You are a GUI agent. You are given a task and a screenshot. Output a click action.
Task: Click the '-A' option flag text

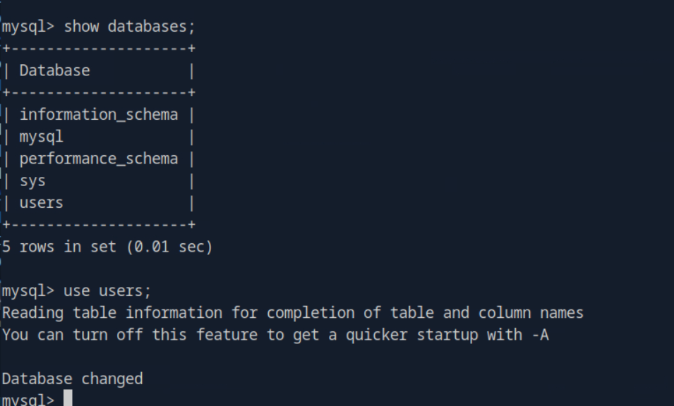pos(540,335)
